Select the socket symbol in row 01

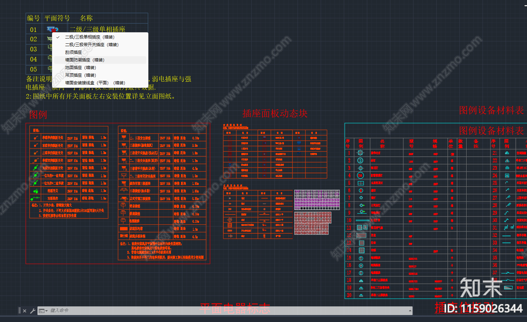pos(52,29)
